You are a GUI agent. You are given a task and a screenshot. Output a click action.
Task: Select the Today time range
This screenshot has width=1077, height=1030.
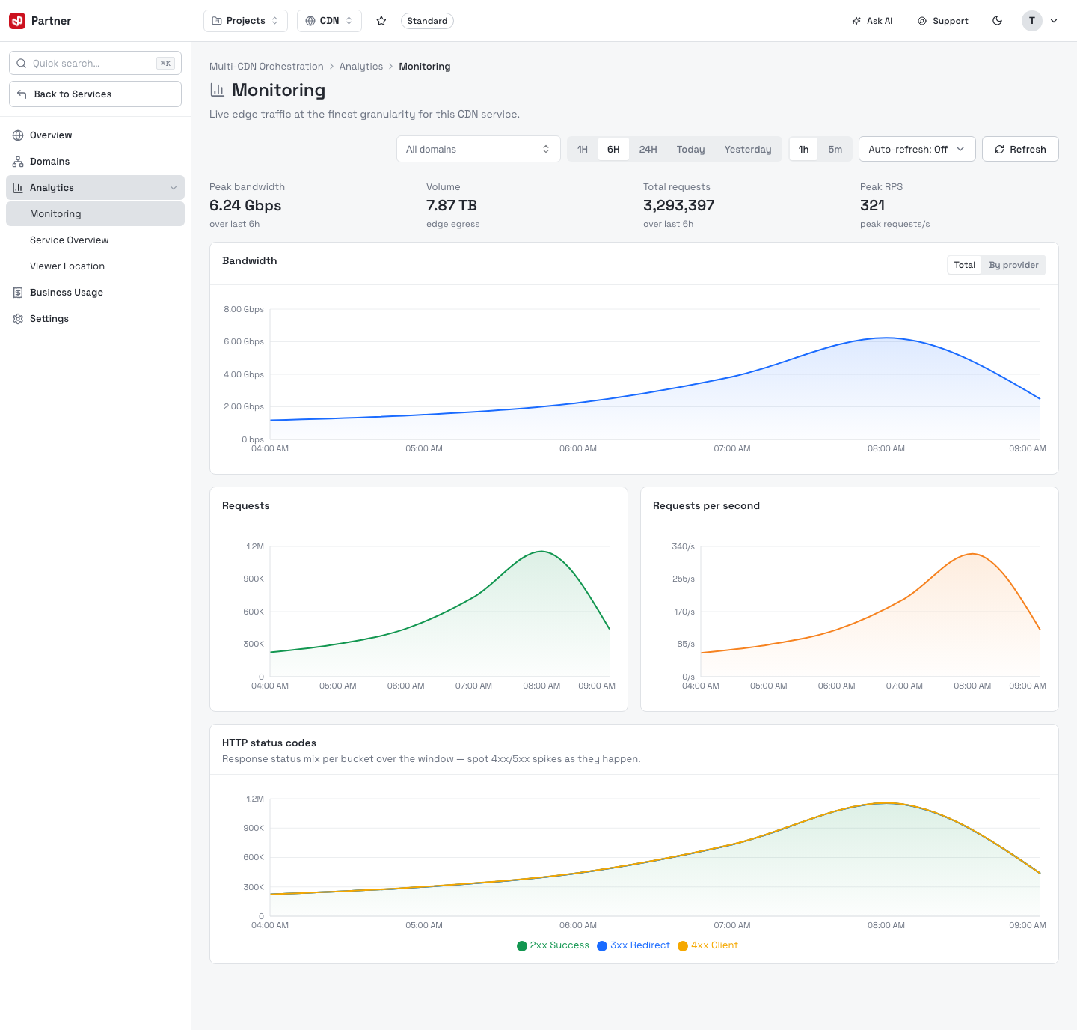pos(691,150)
